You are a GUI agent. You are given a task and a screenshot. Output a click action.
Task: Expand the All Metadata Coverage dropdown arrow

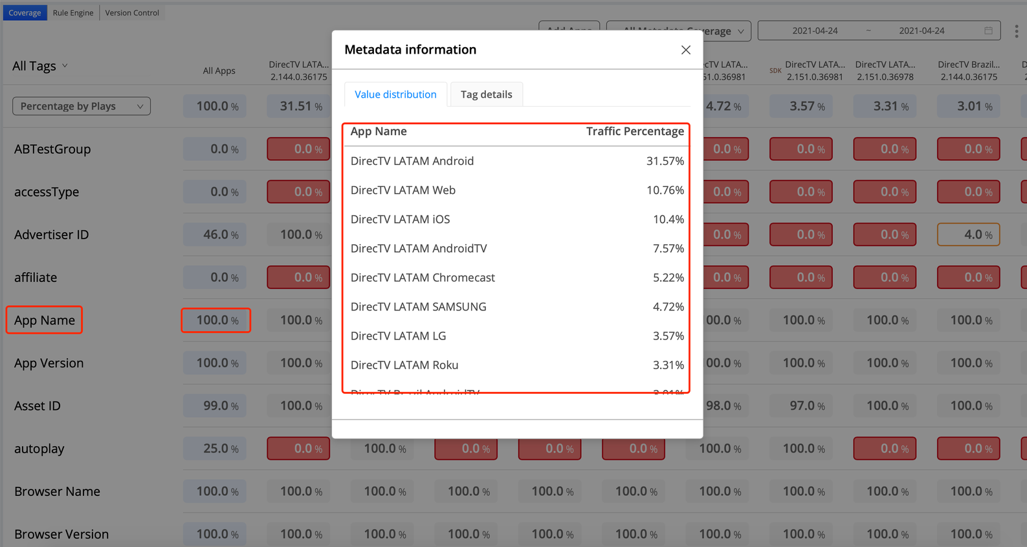[740, 31]
